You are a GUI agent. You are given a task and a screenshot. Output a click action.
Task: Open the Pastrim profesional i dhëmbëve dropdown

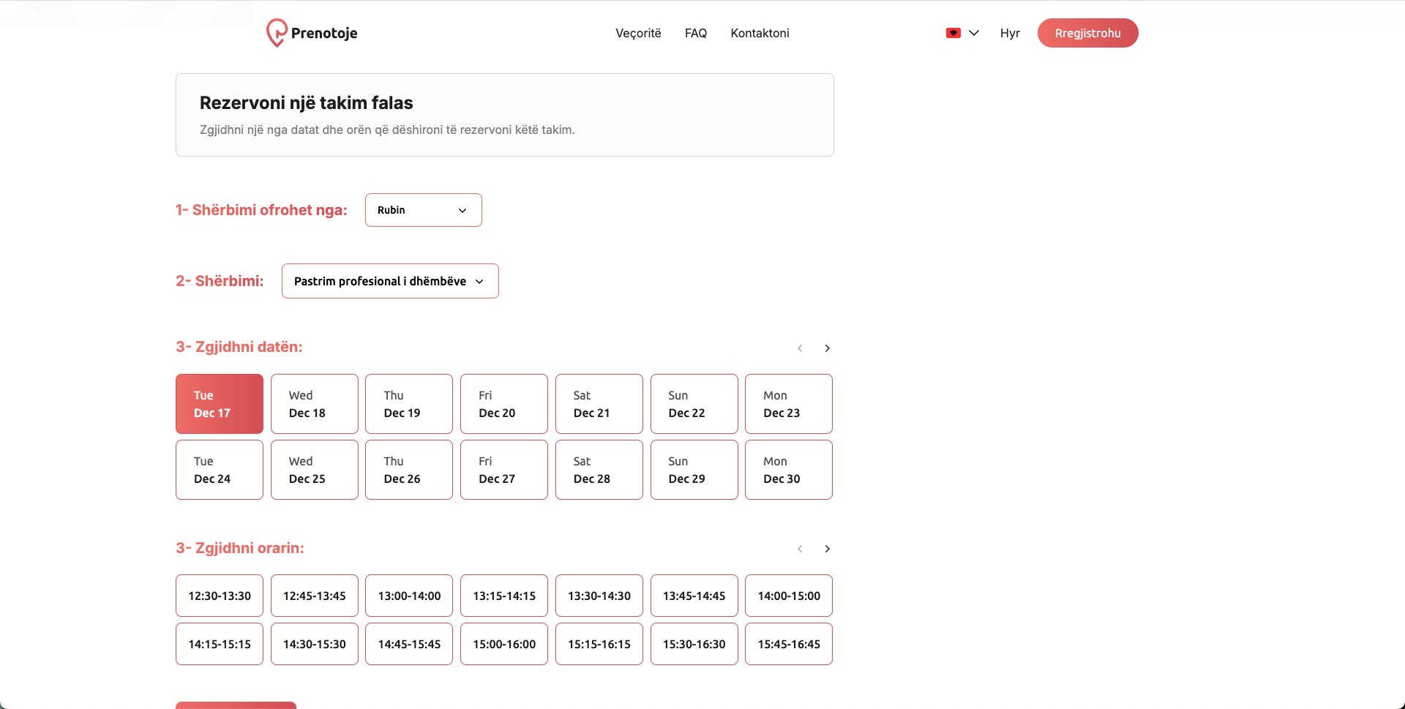(x=390, y=281)
